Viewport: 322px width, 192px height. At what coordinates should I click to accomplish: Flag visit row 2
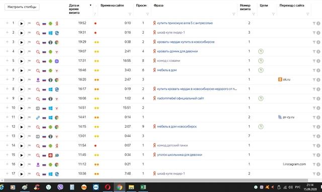click(29, 33)
